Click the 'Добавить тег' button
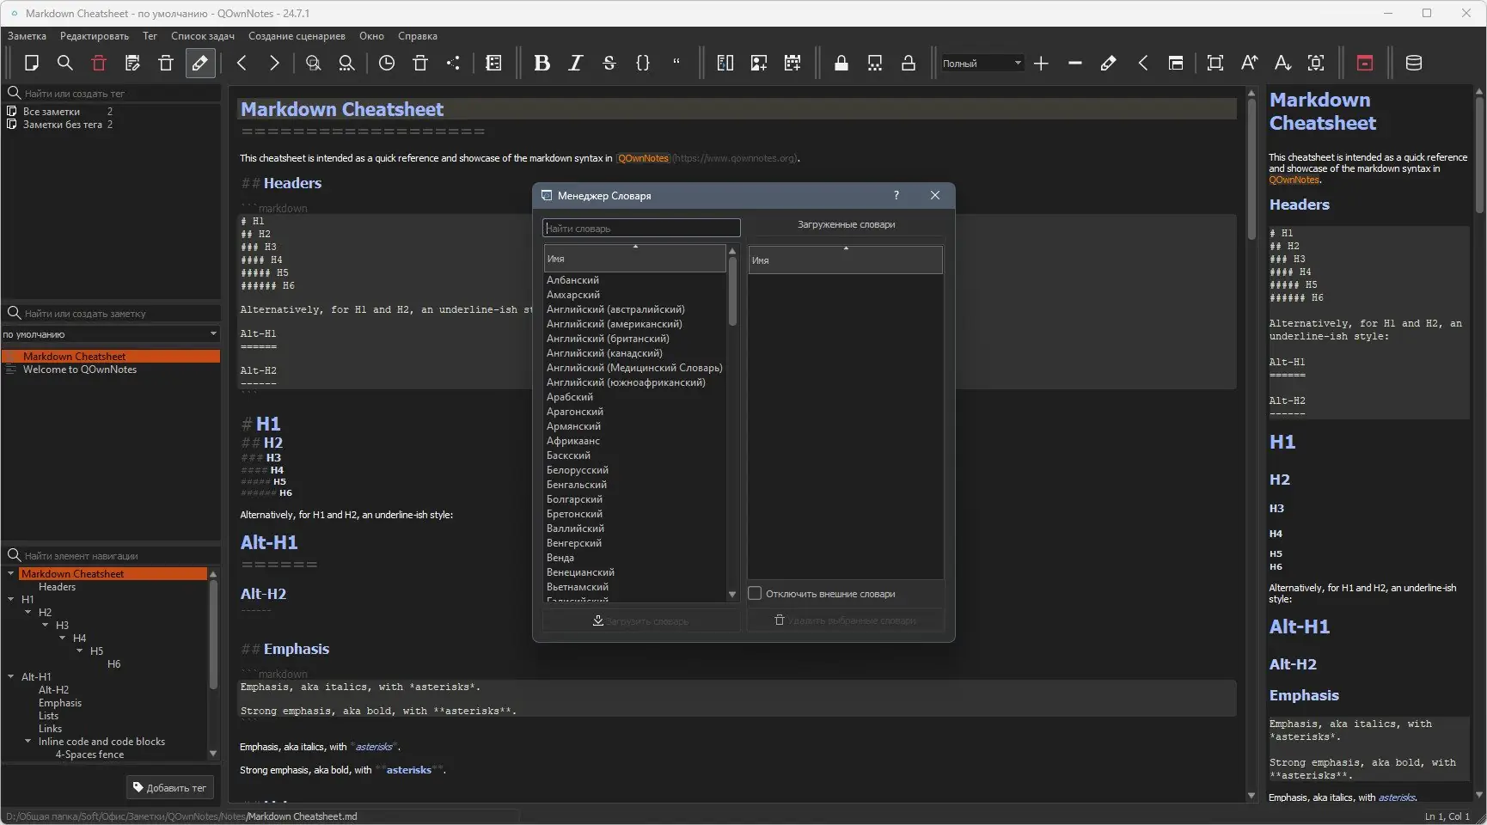 tap(169, 787)
